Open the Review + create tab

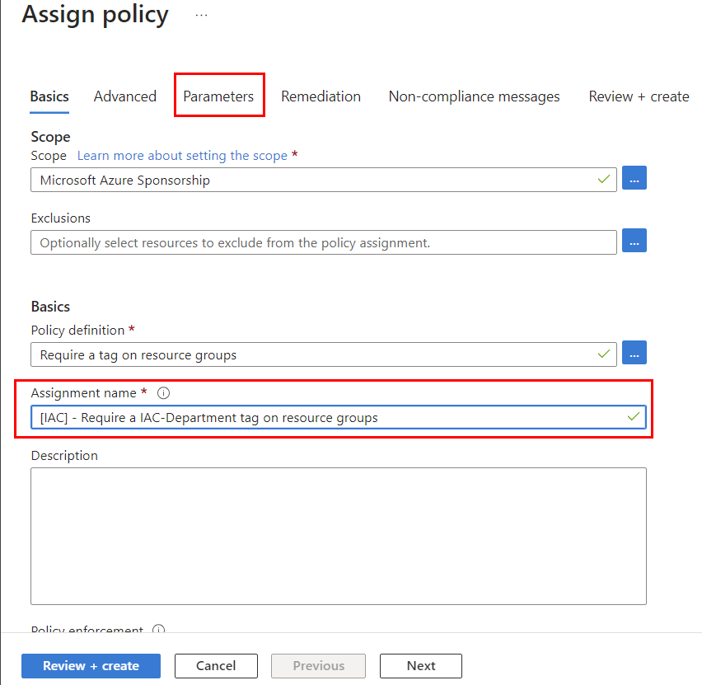click(639, 96)
